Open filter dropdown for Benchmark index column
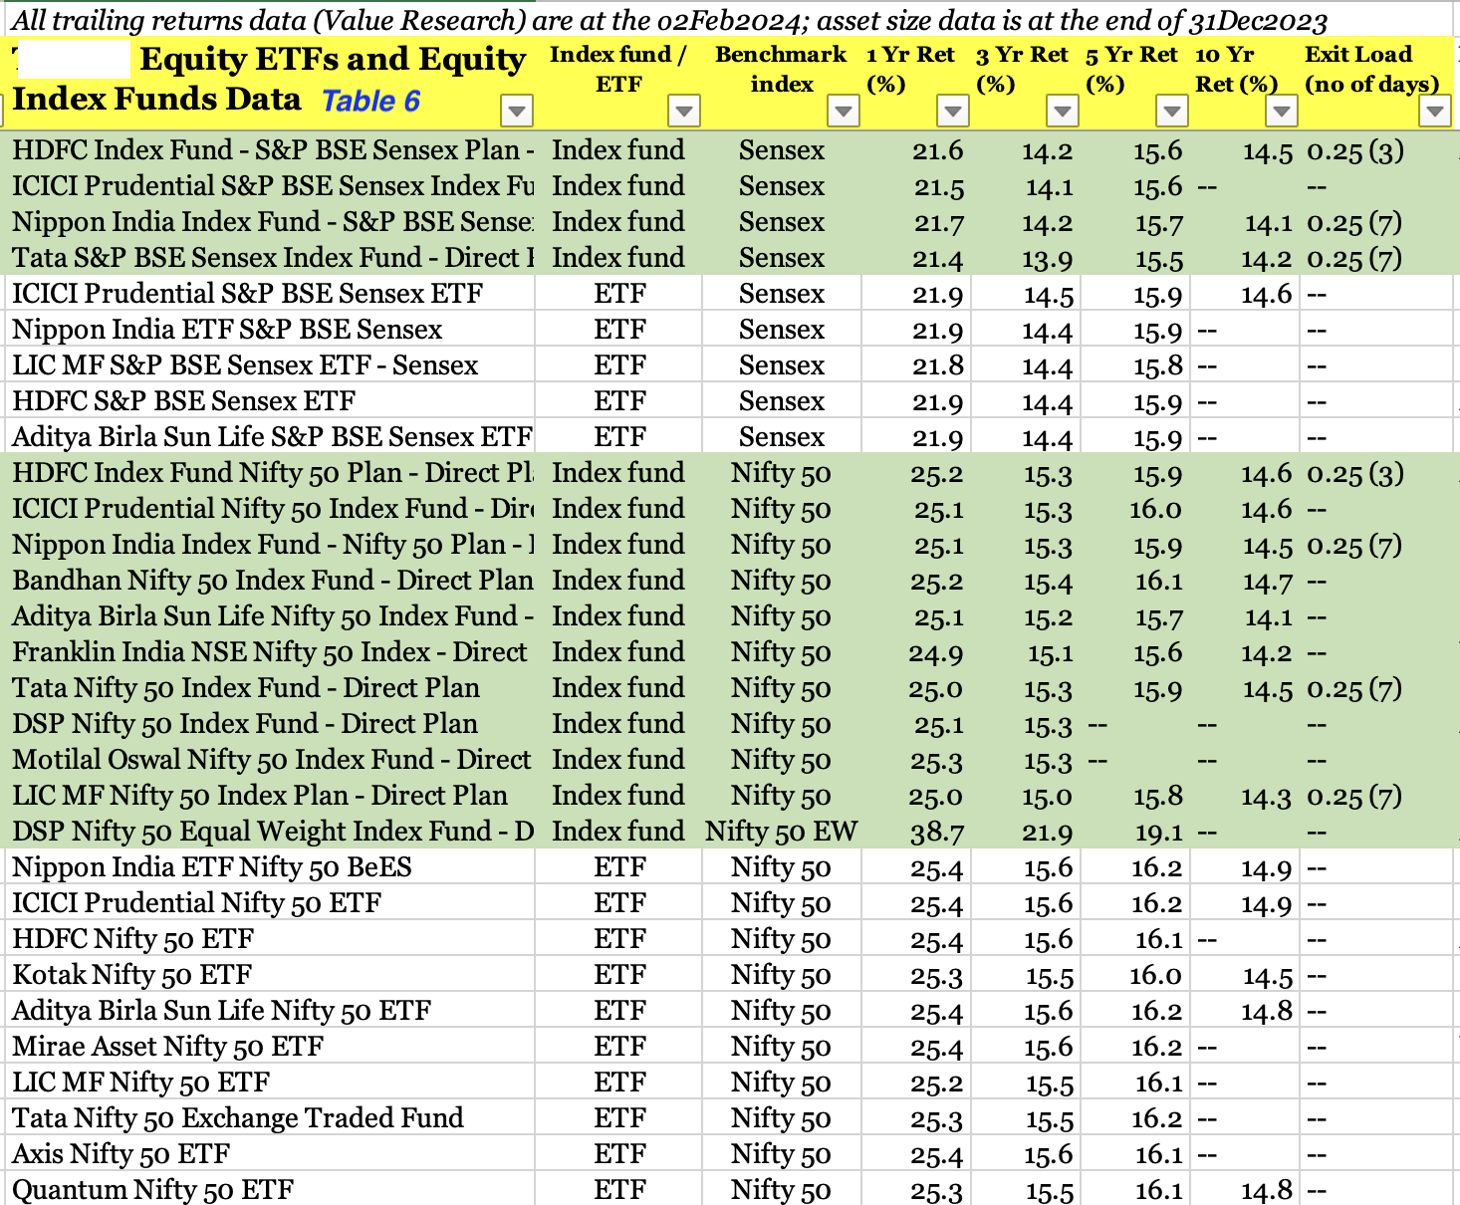The image size is (1460, 1205). pyautogui.click(x=844, y=110)
